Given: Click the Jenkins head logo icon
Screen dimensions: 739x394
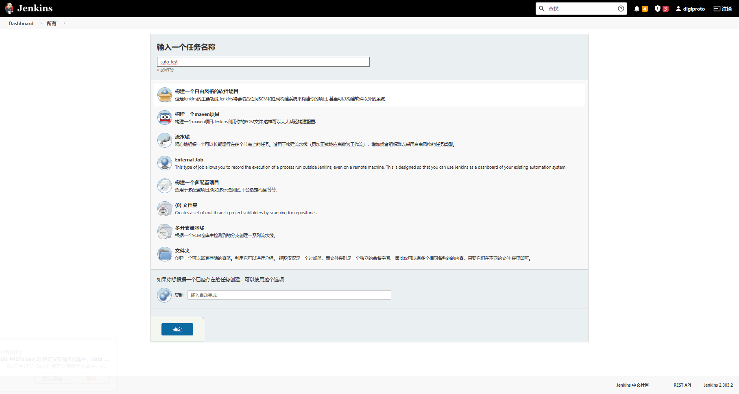Looking at the screenshot, I should (x=9, y=8).
